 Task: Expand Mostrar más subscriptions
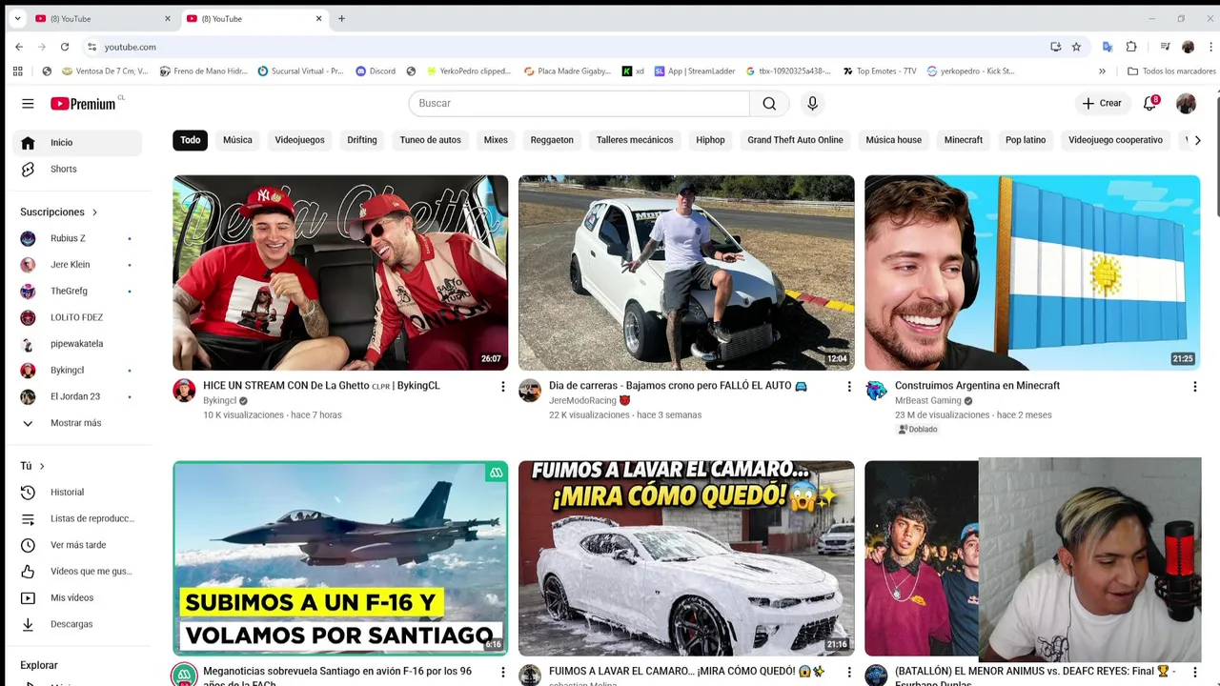[x=77, y=423]
